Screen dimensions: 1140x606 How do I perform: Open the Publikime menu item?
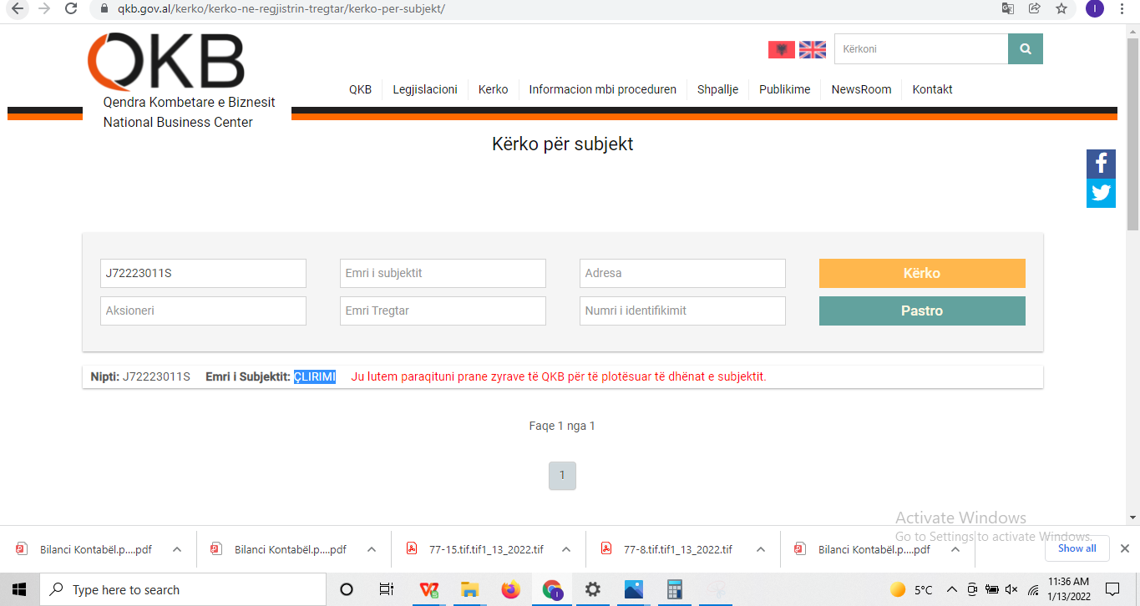[784, 89]
